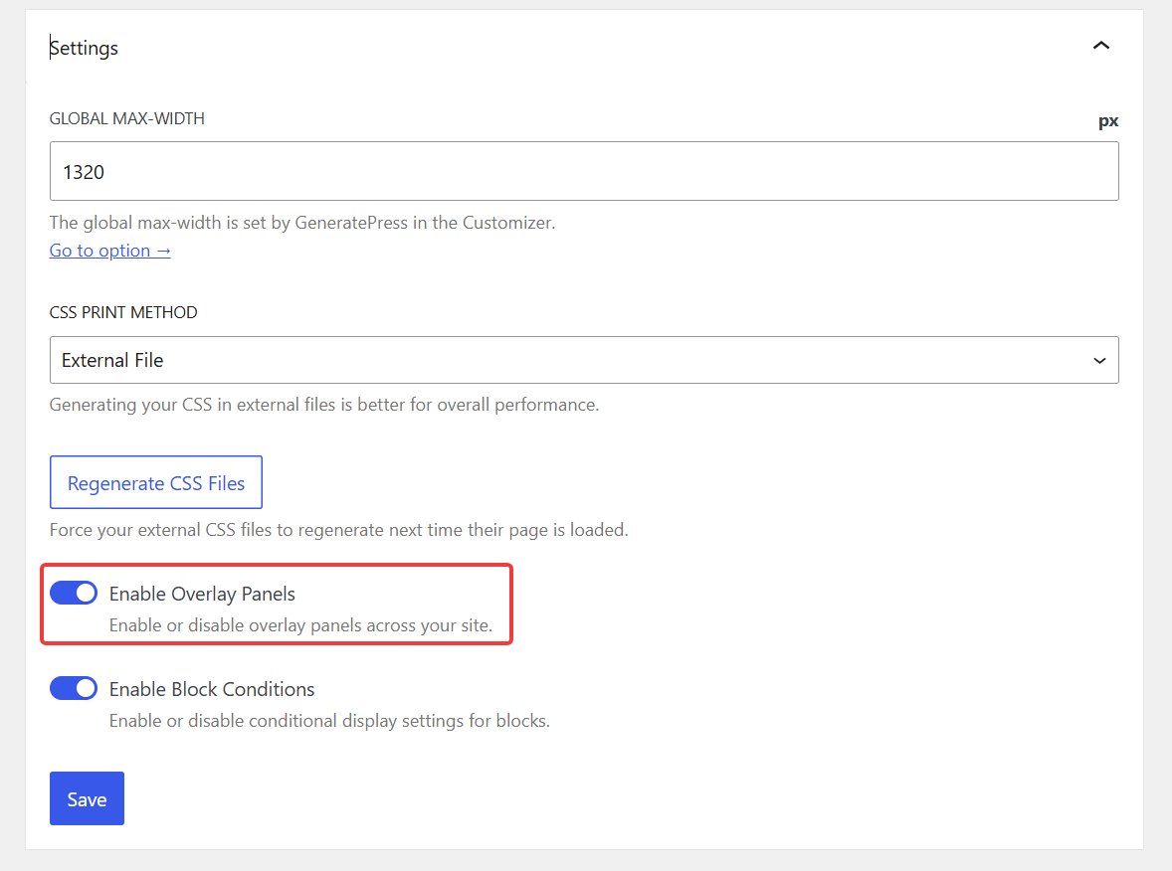The width and height of the screenshot is (1172, 871).
Task: Save the settings
Action: [x=87, y=798]
